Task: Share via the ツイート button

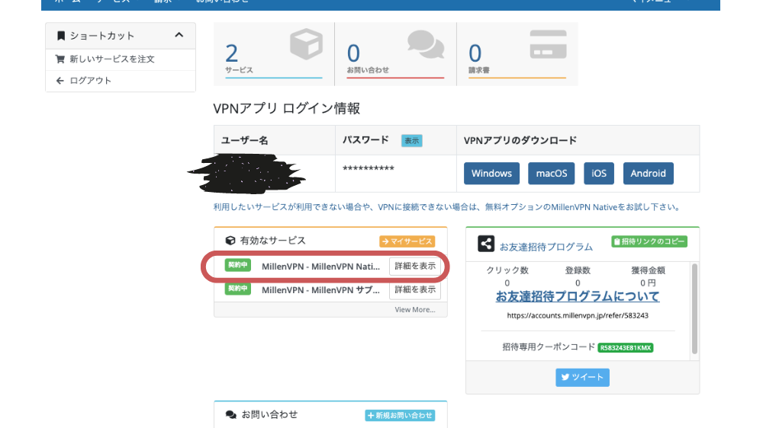Action: tap(582, 378)
